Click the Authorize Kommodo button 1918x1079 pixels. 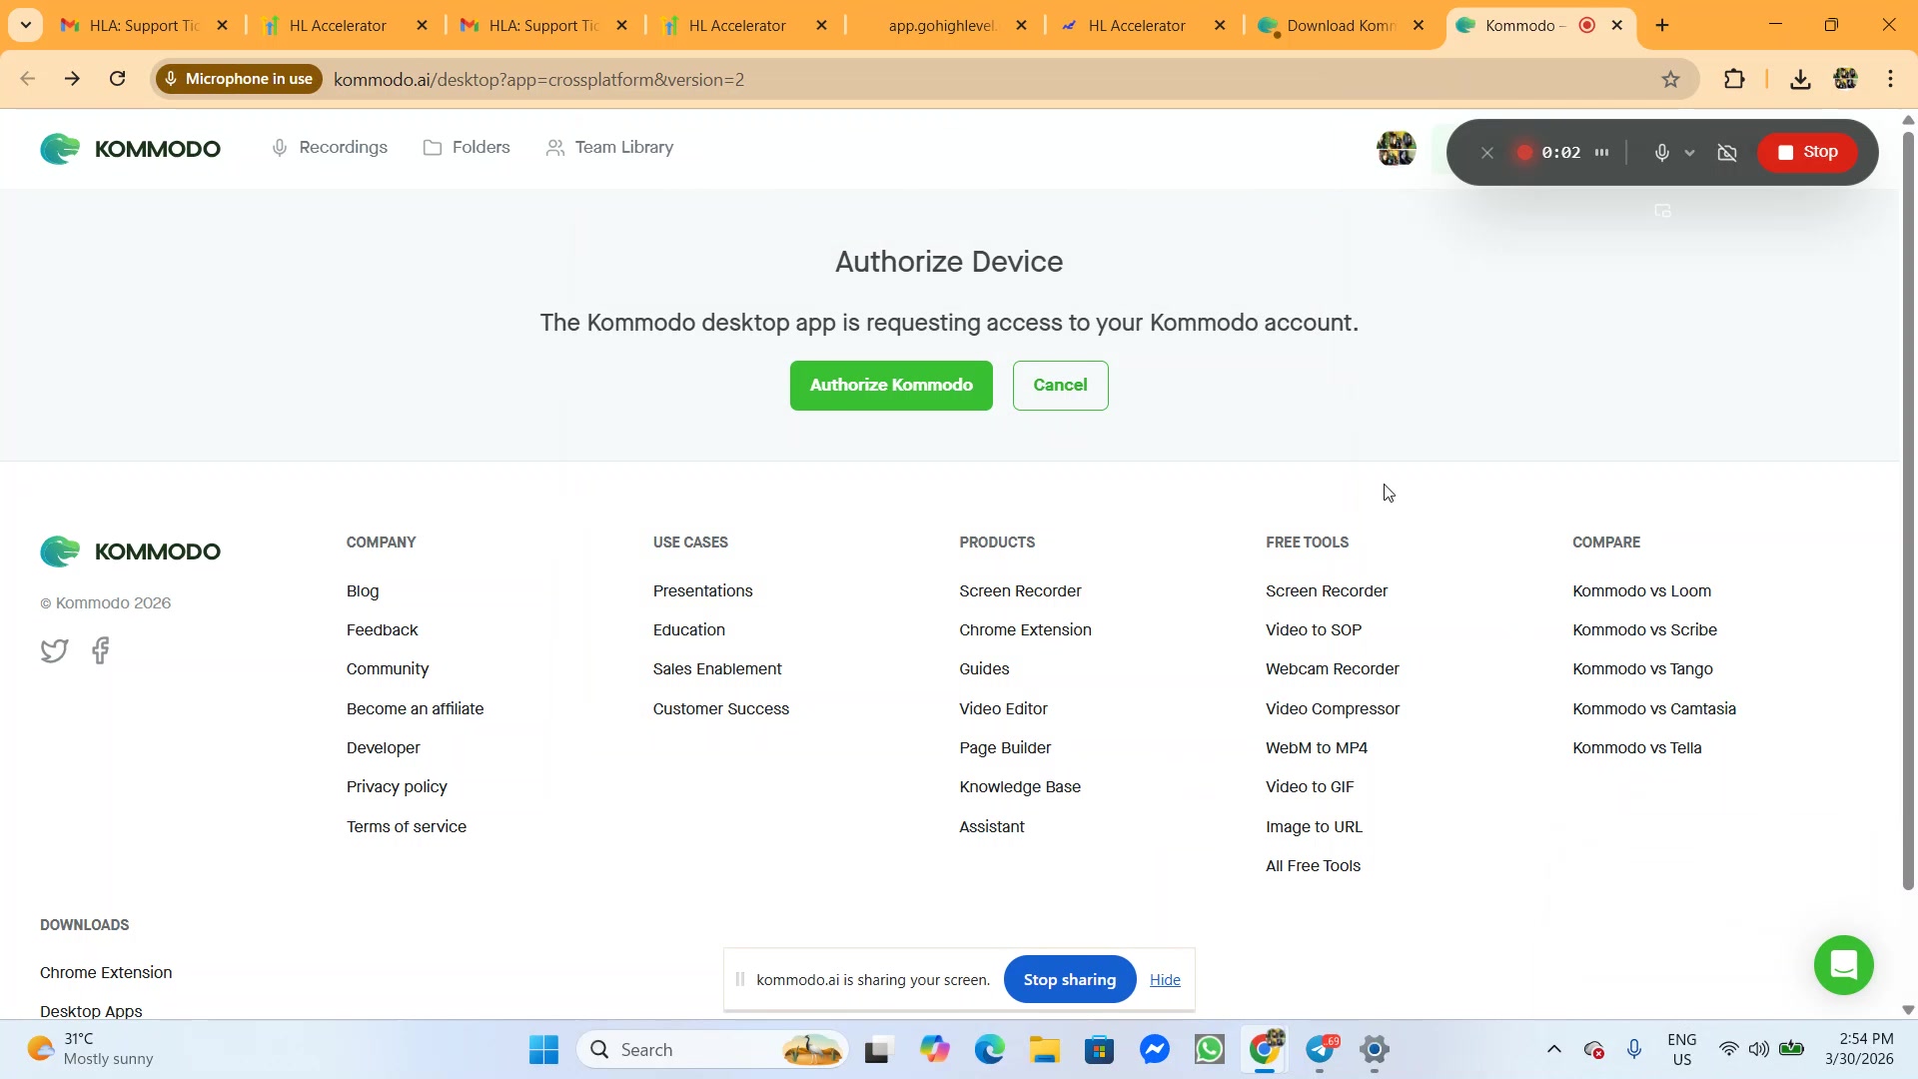point(890,386)
